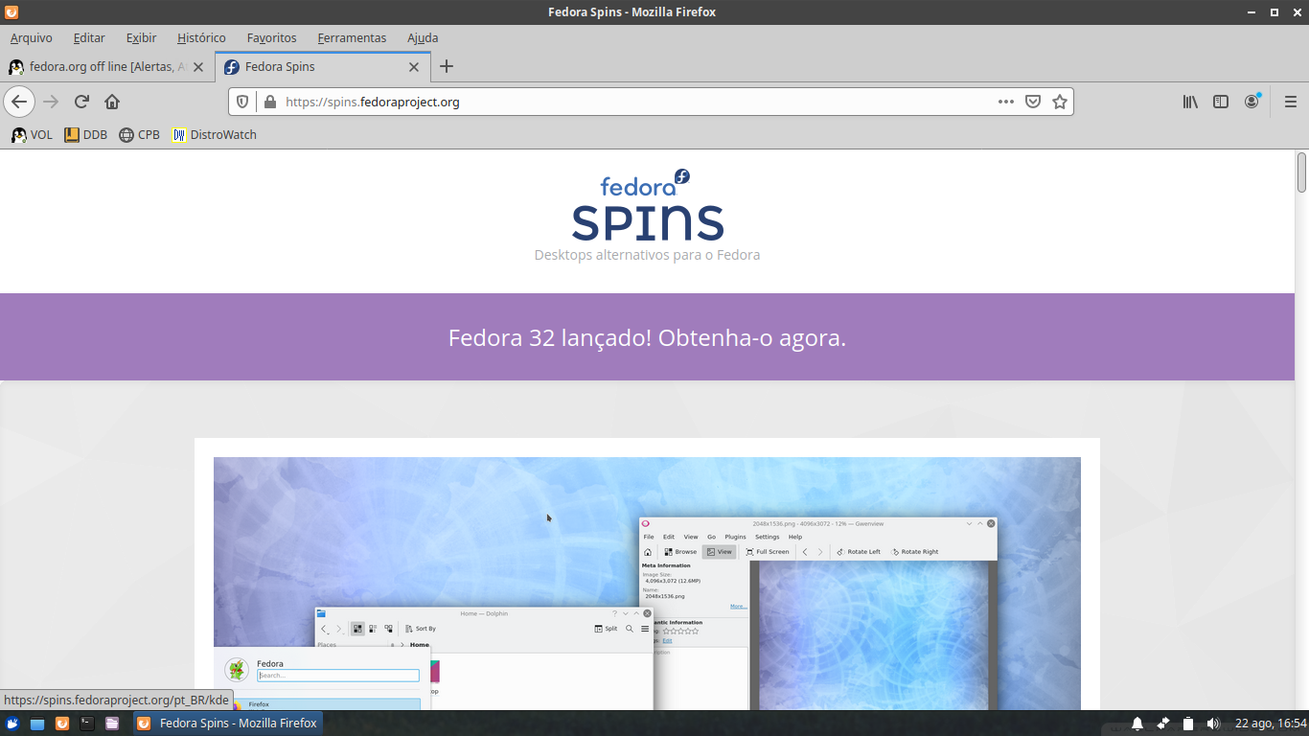Open the Firefox home page
Image resolution: width=1309 pixels, height=736 pixels.
(112, 102)
